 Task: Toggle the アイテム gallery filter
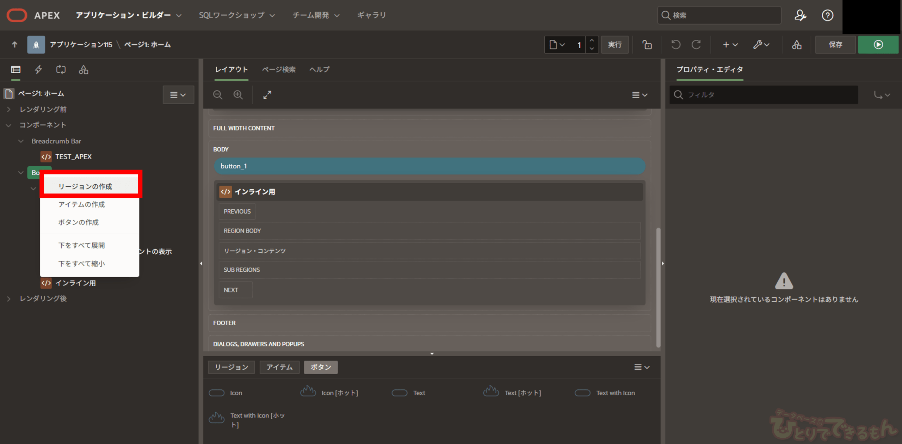279,367
